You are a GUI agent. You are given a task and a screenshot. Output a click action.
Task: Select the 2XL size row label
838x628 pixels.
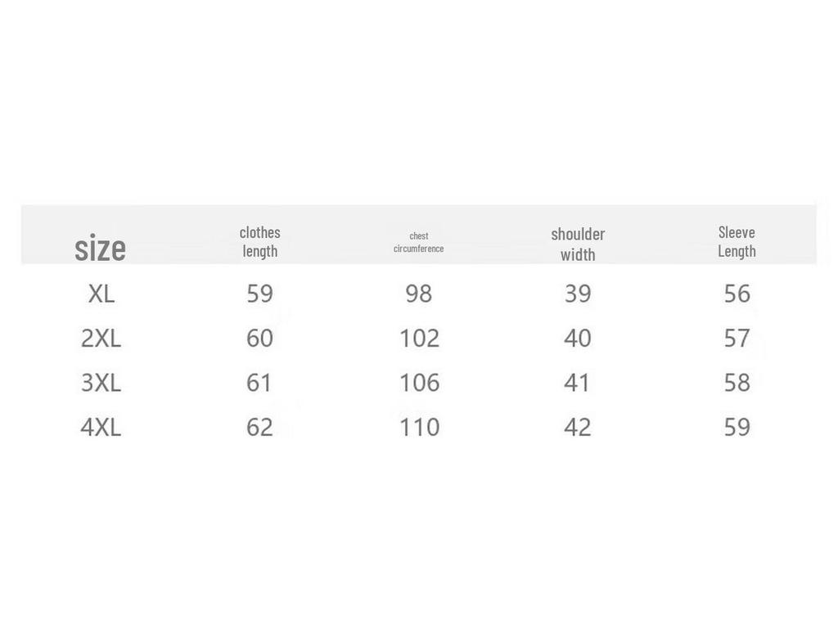(x=101, y=338)
